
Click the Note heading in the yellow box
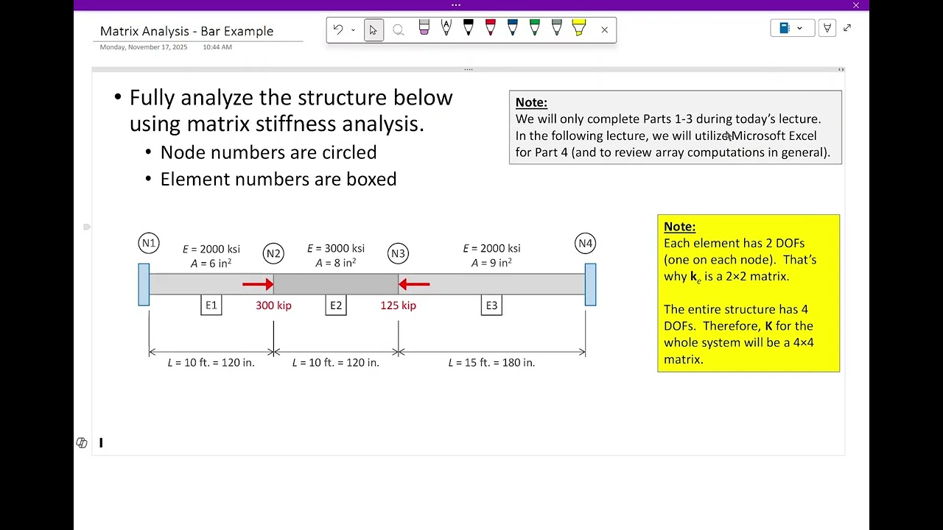(x=679, y=227)
